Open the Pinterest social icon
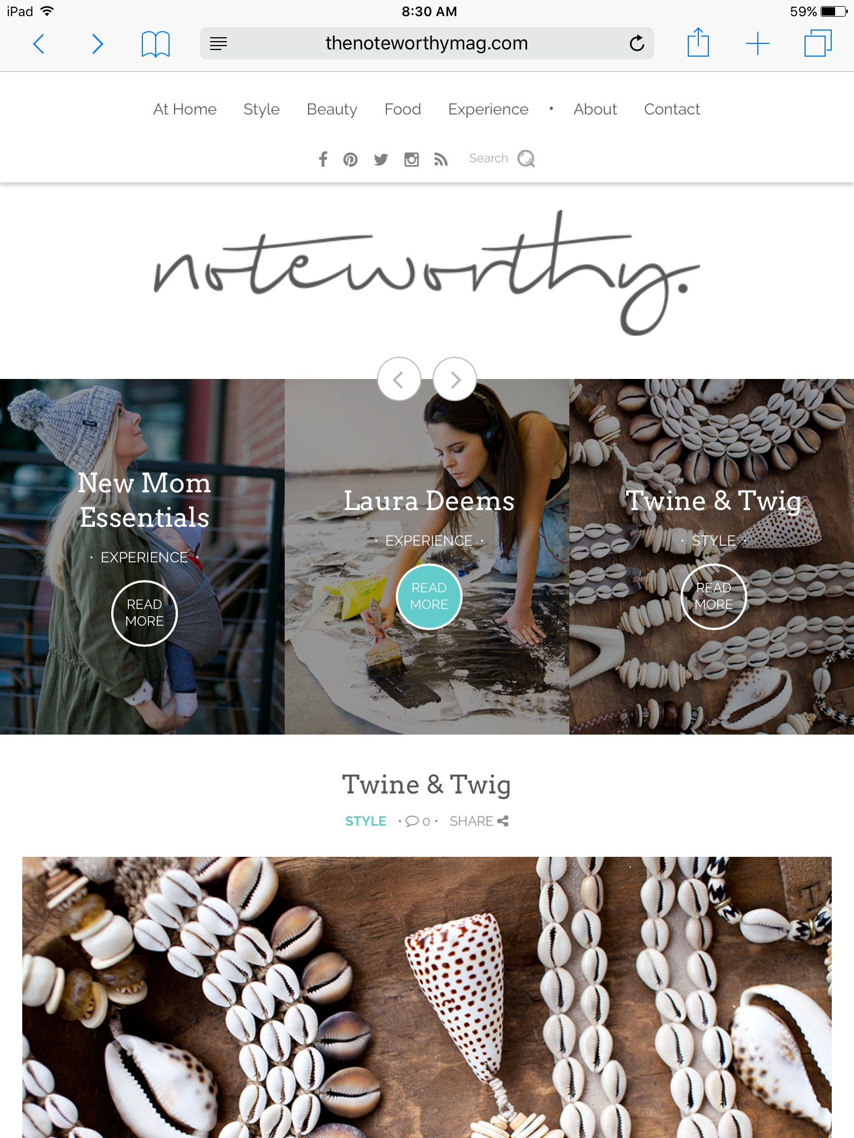 [x=350, y=160]
